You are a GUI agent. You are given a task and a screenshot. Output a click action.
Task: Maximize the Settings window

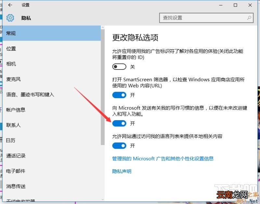(x=235, y=5)
